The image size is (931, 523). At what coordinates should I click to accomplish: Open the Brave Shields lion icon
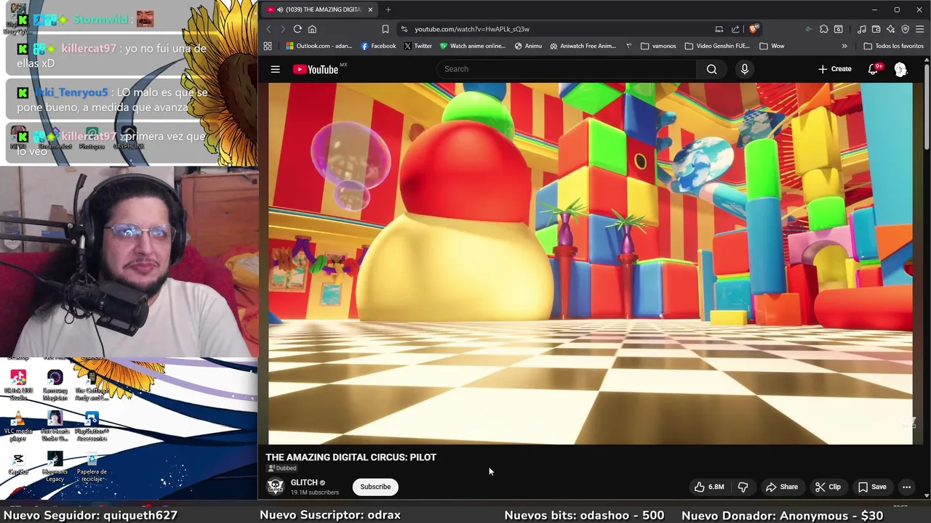tap(754, 29)
